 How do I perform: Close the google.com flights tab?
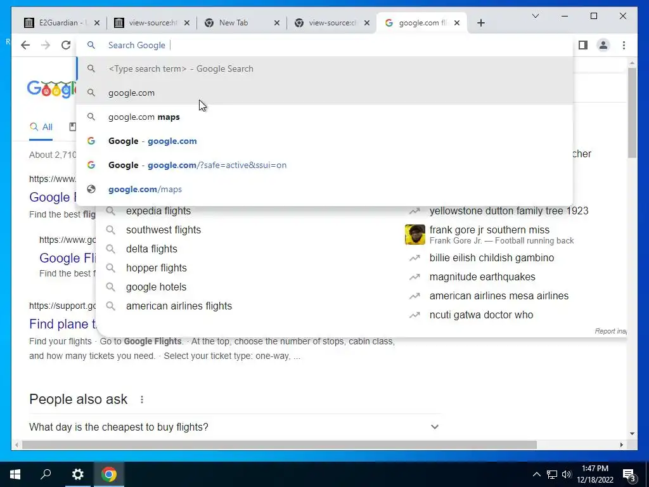(456, 23)
